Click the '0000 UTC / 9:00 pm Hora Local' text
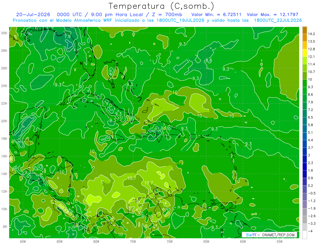Viewport: 317px width, 245px height. click(100, 15)
